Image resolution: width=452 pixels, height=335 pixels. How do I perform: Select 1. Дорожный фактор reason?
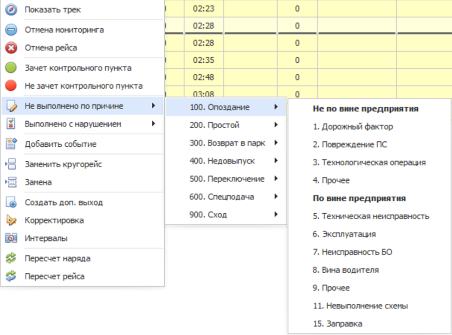353,127
